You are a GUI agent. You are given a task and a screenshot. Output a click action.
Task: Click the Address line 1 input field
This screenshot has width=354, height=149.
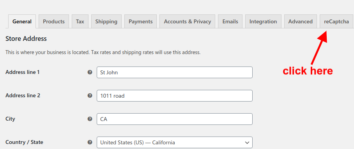click(x=175, y=72)
